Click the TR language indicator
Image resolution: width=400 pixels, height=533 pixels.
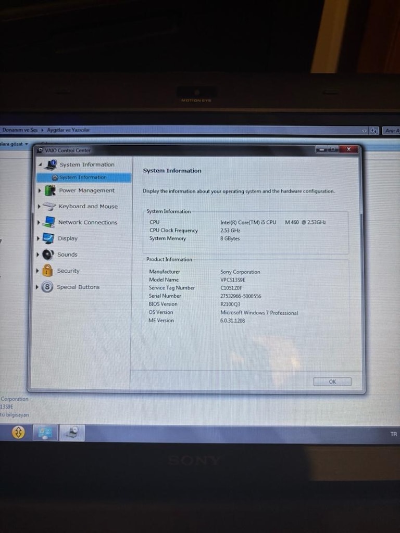pyautogui.click(x=394, y=434)
